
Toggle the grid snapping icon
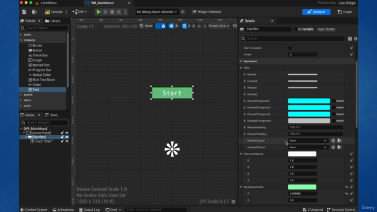[x=184, y=26]
